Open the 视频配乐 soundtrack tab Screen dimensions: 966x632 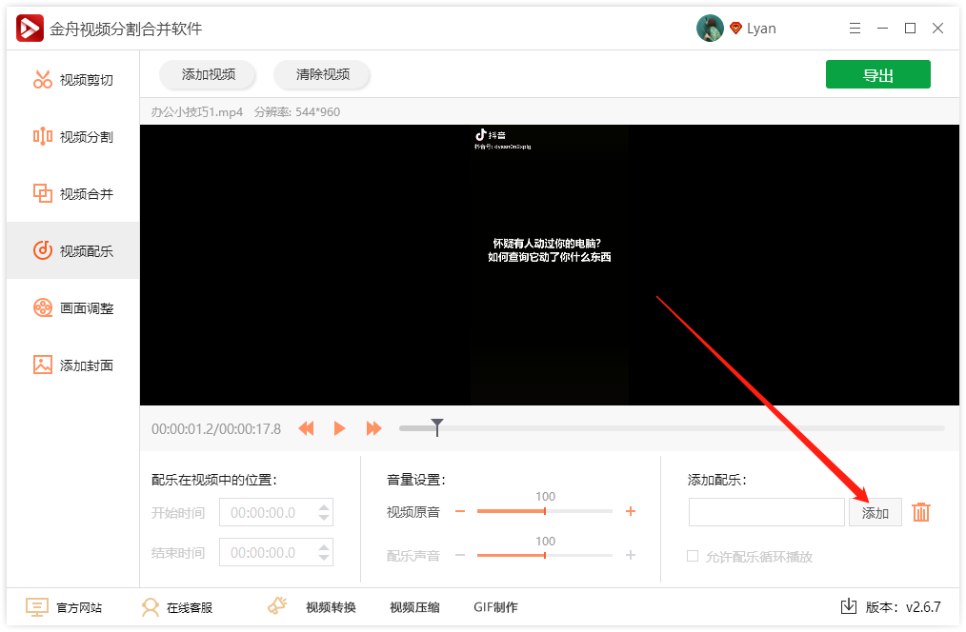pos(72,250)
